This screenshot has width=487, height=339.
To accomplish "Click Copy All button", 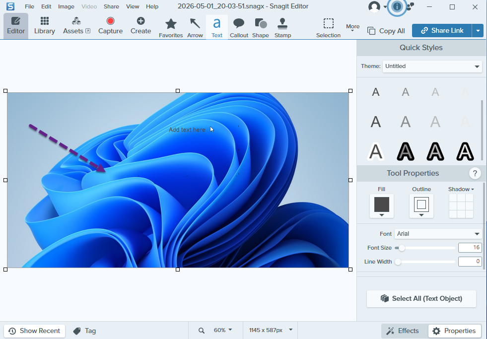I will pyautogui.click(x=386, y=31).
